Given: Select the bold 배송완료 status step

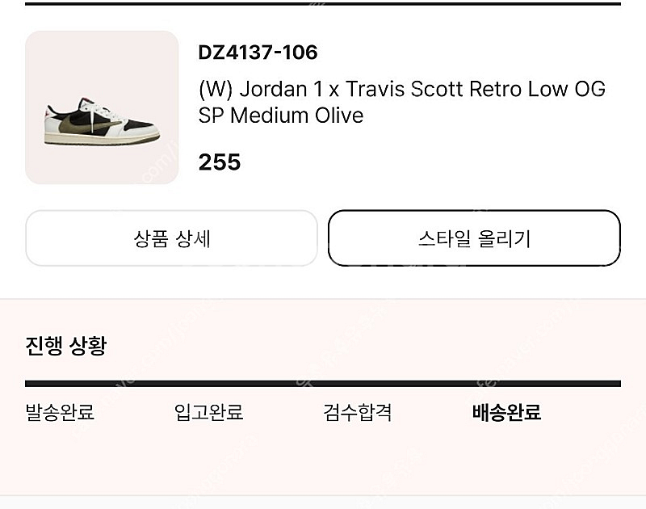Looking at the screenshot, I should tap(506, 413).
